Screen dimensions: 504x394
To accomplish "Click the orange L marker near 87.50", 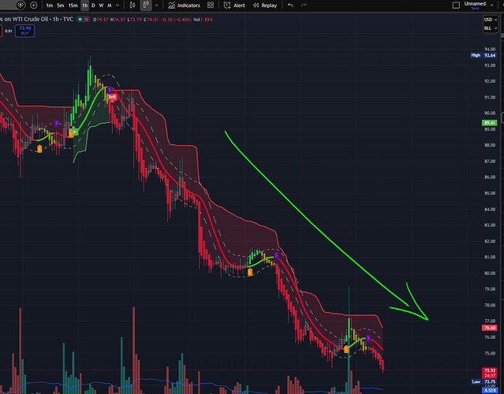I will coord(39,149).
